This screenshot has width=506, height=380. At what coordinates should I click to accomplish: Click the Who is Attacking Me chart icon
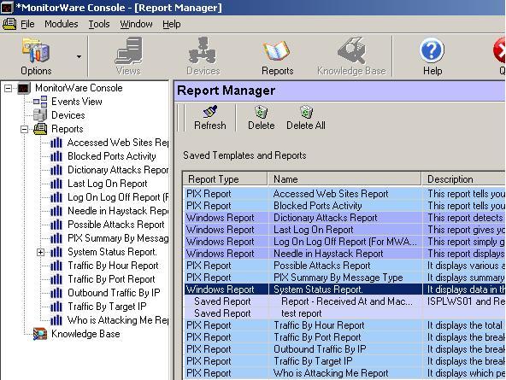(x=56, y=320)
